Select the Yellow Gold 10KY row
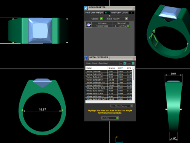 point(109,74)
